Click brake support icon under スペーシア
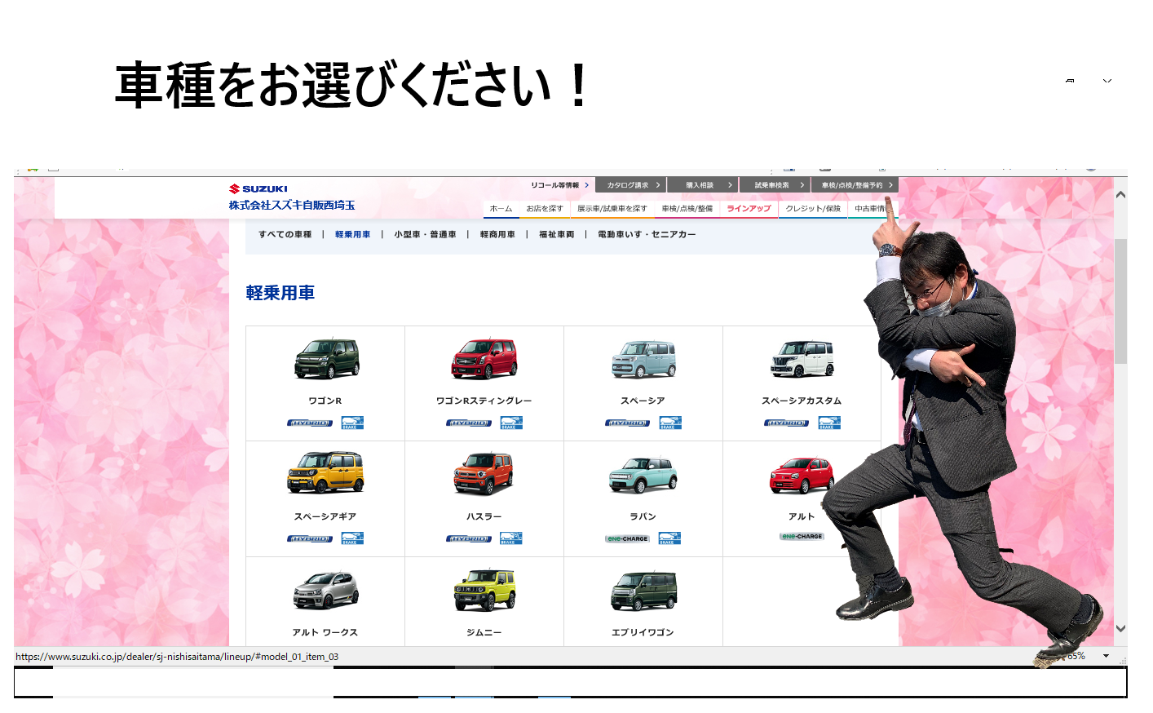 pos(670,423)
